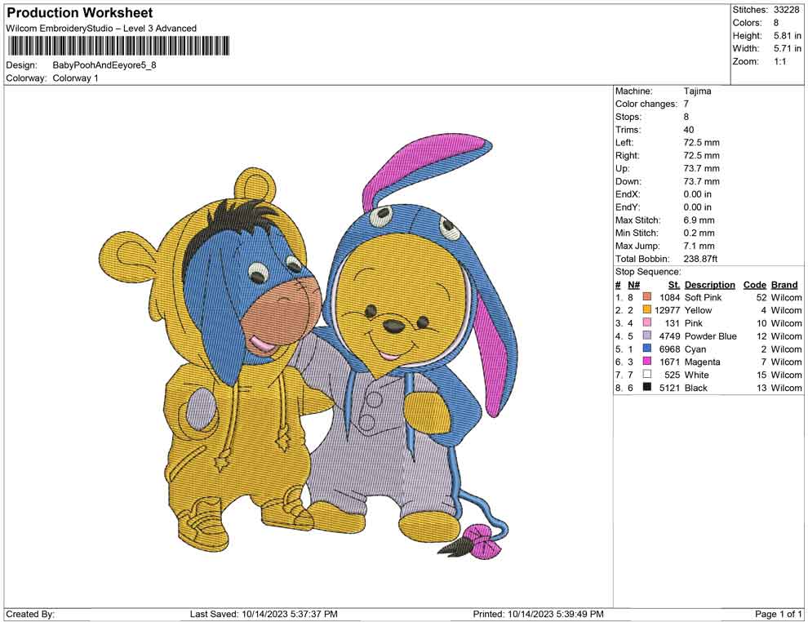Click the Min Stitch value '0.2 mm'
808x622 pixels.
click(699, 233)
